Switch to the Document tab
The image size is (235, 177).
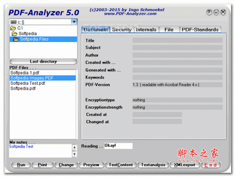click(x=96, y=29)
